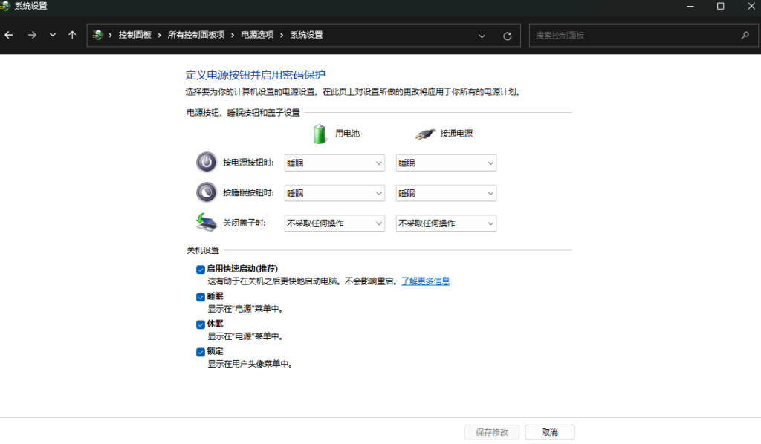
Task: Click the 取消 button
Action: coord(549,432)
